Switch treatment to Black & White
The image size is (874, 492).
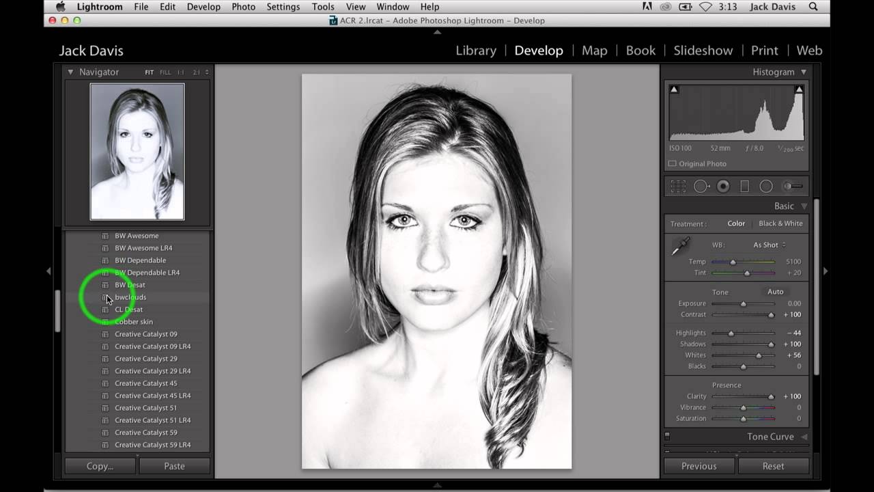click(x=780, y=223)
